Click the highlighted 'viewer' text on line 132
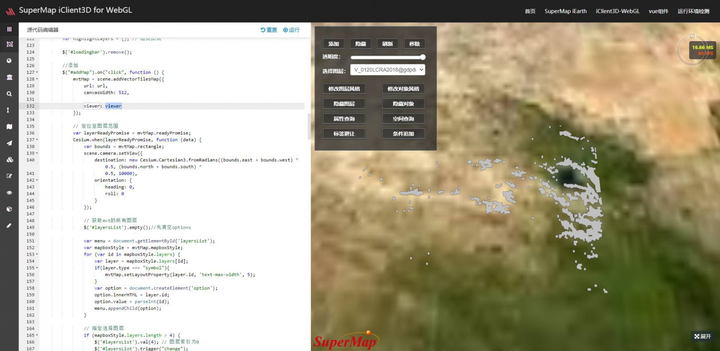The image size is (720, 351). tap(113, 106)
